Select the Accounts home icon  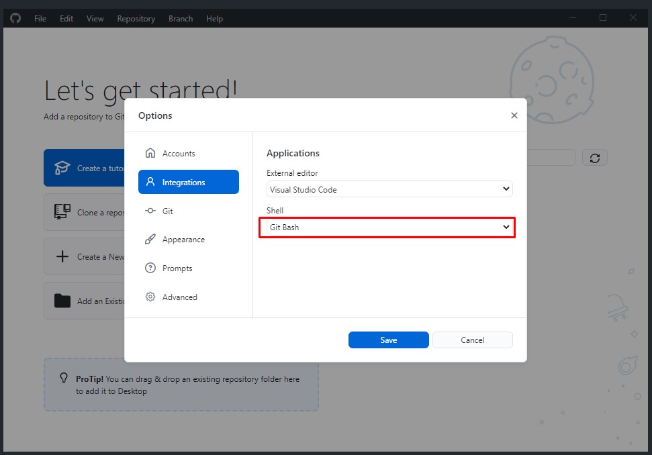click(x=150, y=153)
